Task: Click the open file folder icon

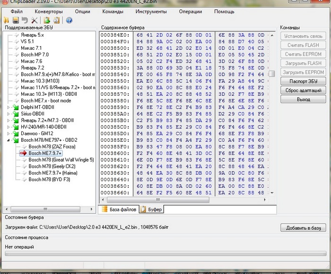Action: (7, 20)
